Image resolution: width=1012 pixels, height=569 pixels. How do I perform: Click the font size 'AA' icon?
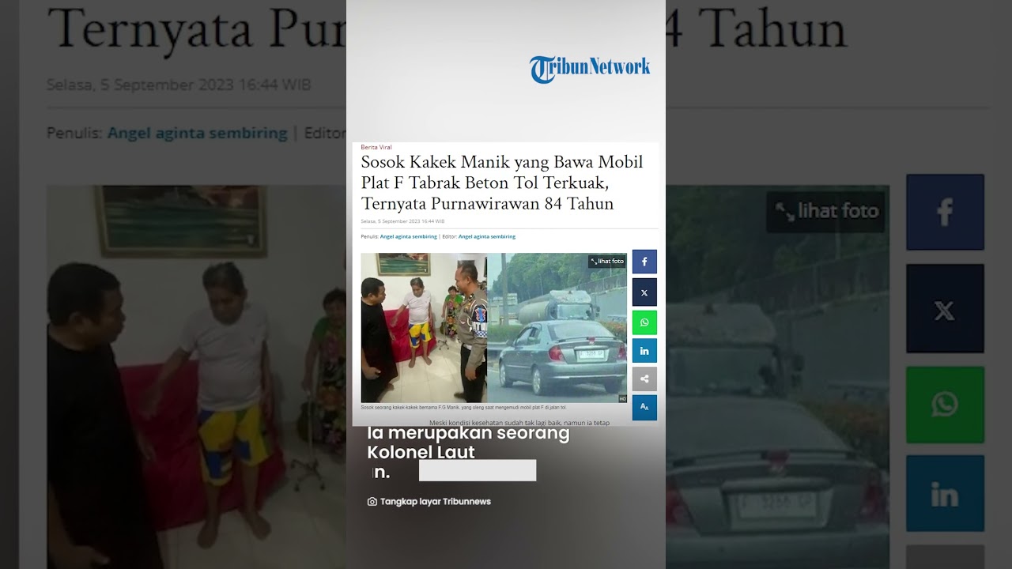(x=644, y=407)
